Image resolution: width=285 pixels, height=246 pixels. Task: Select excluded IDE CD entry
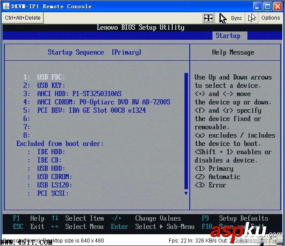pyautogui.click(x=45, y=160)
